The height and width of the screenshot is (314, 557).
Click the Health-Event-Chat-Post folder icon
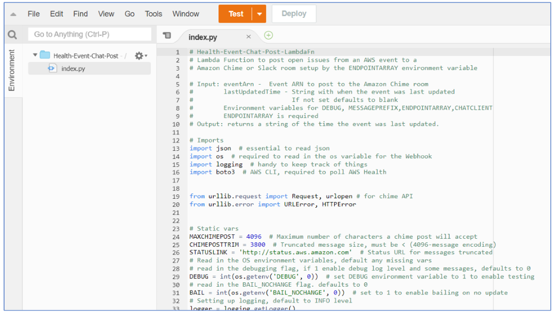tap(45, 56)
